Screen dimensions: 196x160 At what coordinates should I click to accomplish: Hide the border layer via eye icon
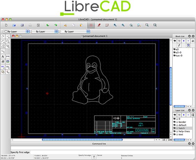(174, 122)
